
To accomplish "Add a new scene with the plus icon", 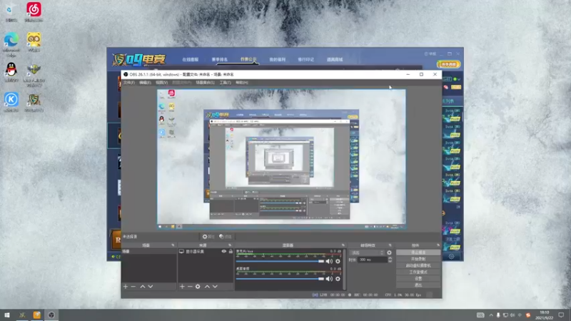I will tap(126, 287).
